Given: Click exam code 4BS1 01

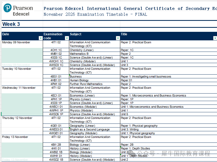Looking at the screenshot, I should (56, 76).
